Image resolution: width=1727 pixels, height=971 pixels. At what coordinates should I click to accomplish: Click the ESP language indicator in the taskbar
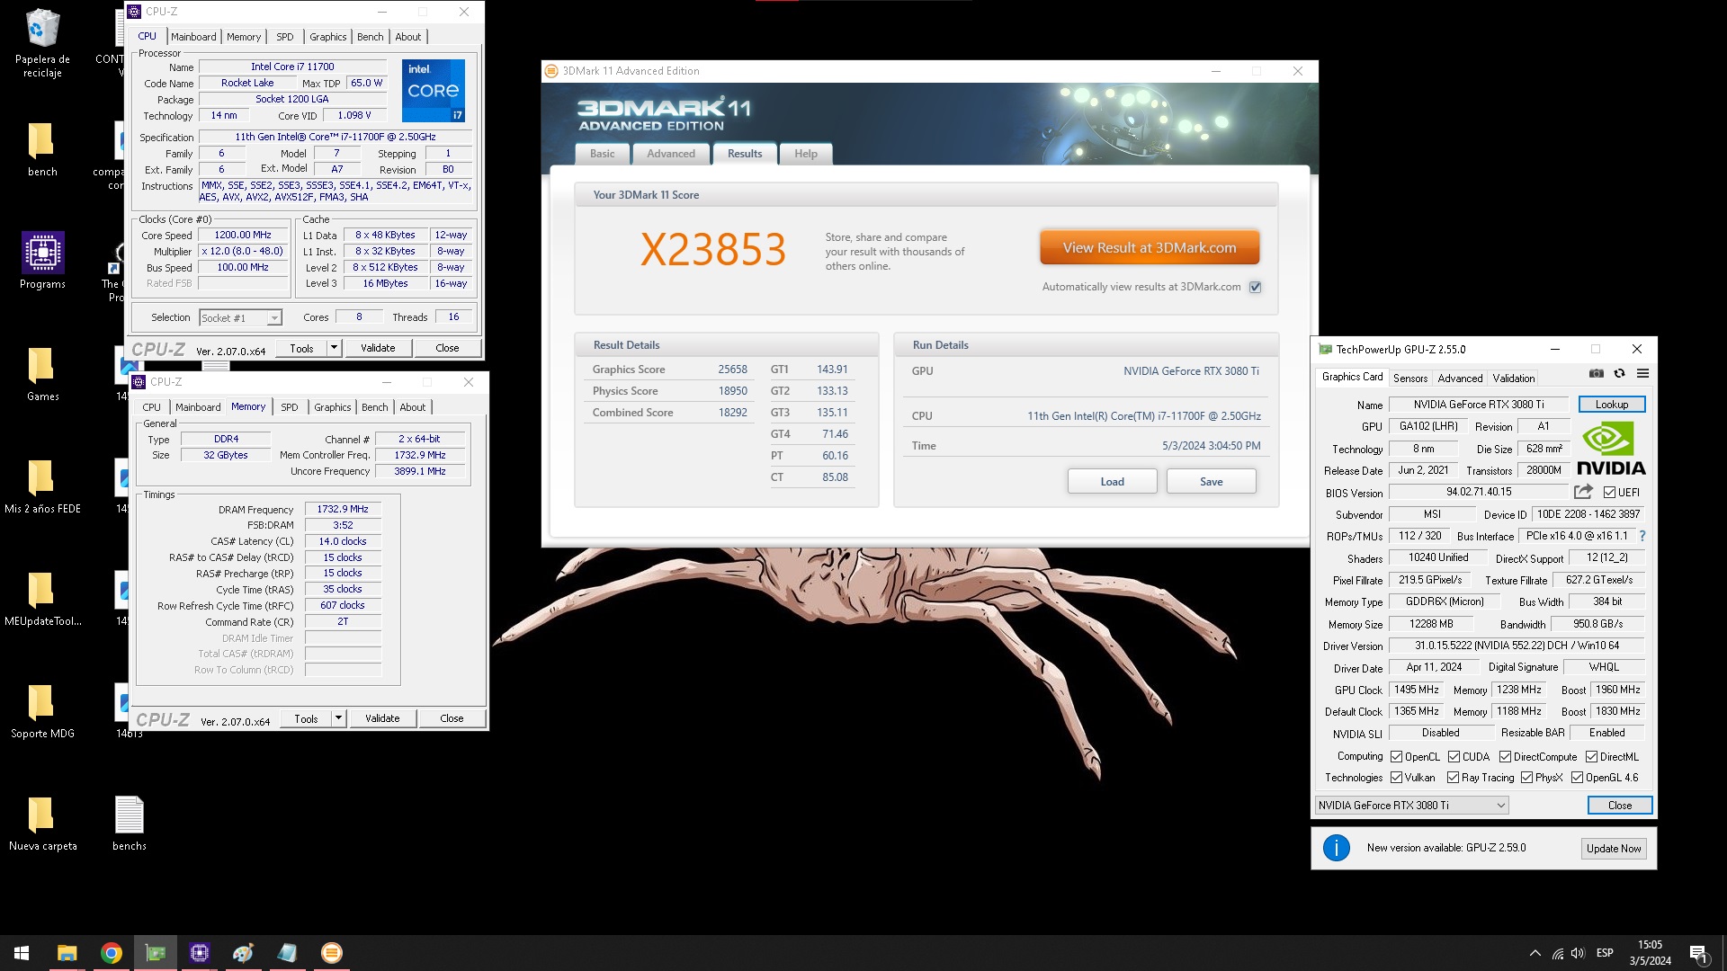tap(1605, 953)
